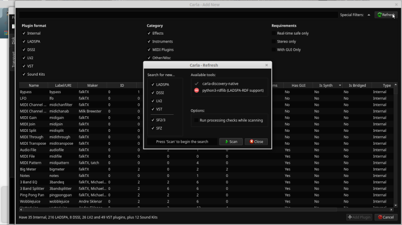Select the MIDI Transpose plugin row
The height and width of the screenshot is (225, 402).
click(x=207, y=143)
